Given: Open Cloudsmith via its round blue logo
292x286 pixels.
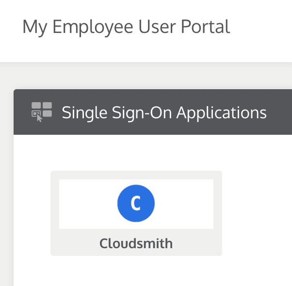Looking at the screenshot, I should point(136,204).
